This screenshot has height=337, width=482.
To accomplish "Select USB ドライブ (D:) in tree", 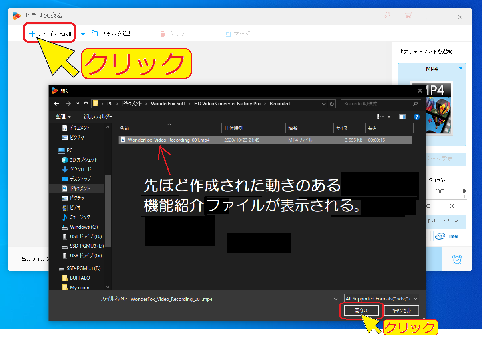I will (82, 236).
